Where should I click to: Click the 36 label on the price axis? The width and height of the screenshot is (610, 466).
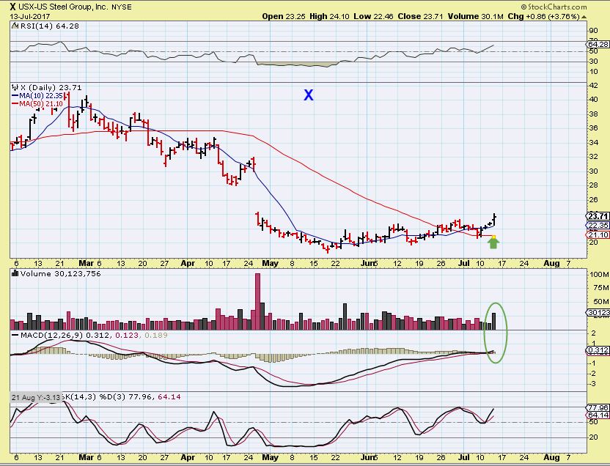(593, 128)
